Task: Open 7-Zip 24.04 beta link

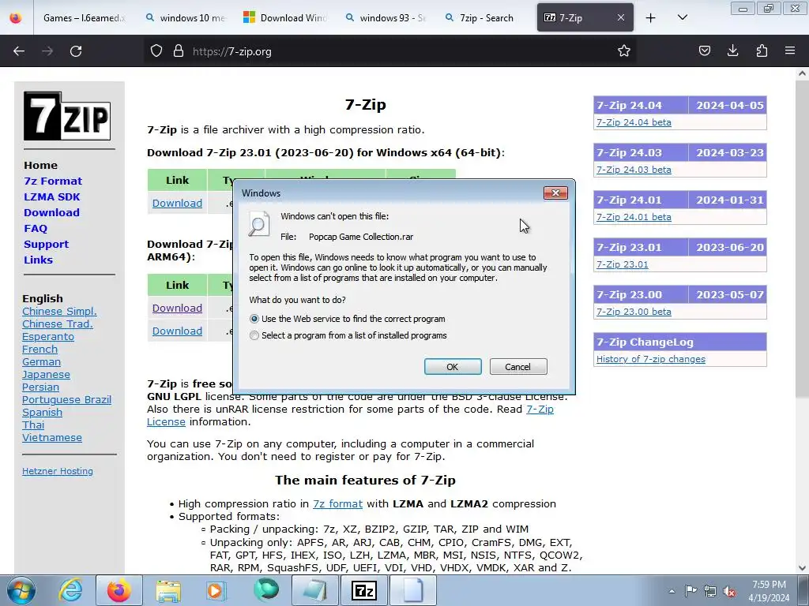Action: point(634,122)
